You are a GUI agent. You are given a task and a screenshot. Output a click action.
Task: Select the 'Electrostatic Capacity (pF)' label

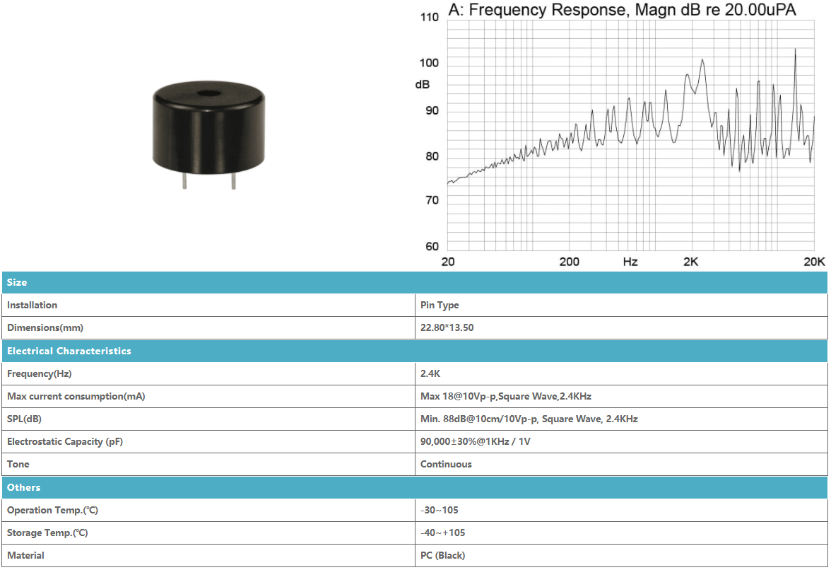click(65, 442)
